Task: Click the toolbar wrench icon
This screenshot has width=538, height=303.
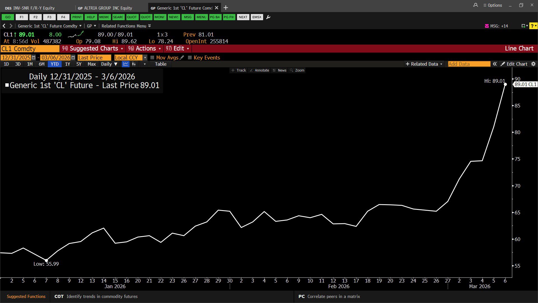Action: tap(268, 17)
